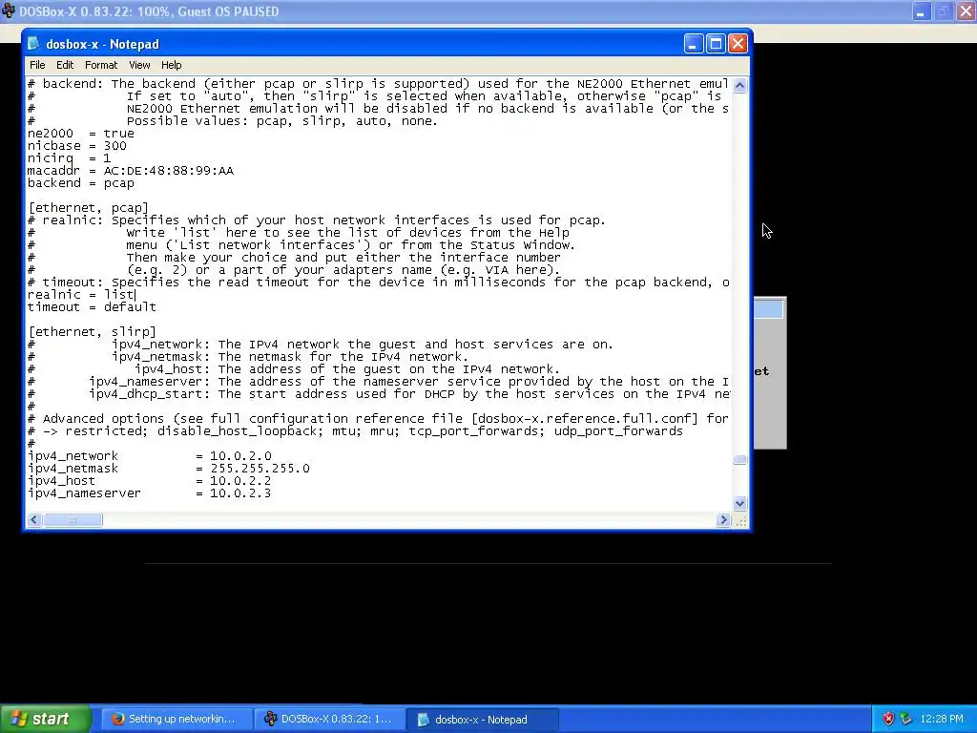Maximize the Notepad window
This screenshot has width=977, height=733.
716,44
